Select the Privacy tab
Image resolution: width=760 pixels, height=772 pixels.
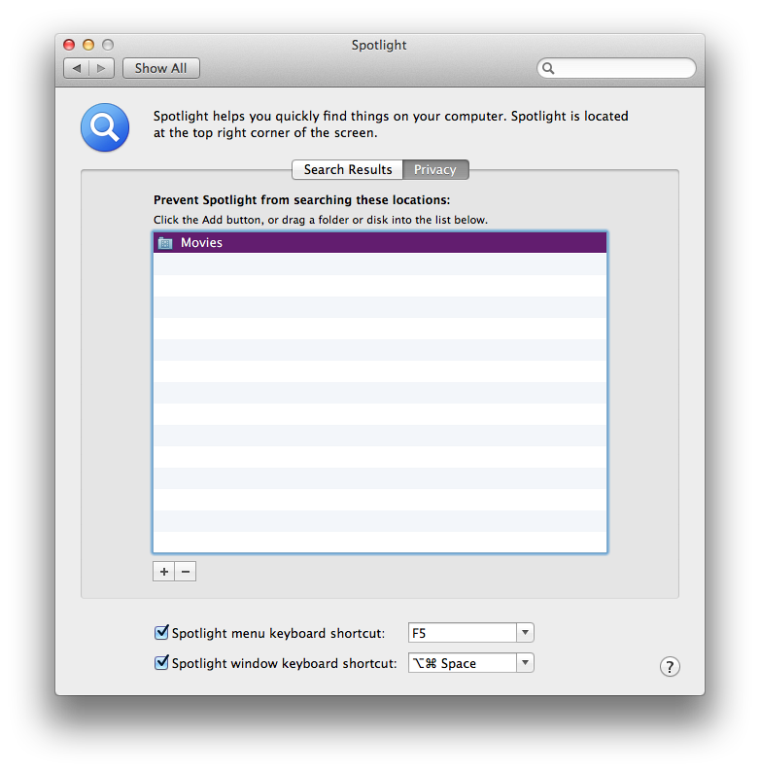[435, 169]
